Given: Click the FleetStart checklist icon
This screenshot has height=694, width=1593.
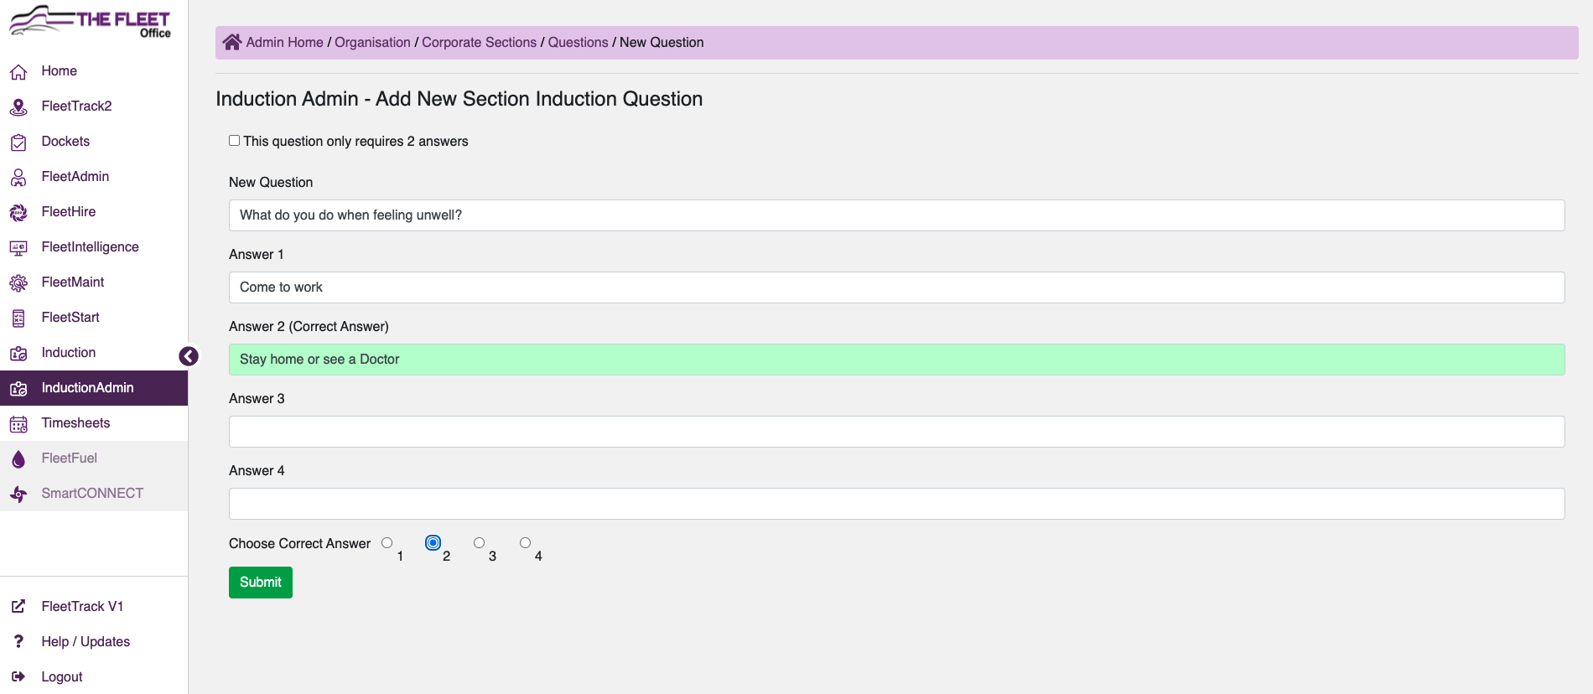Looking at the screenshot, I should point(18,319).
